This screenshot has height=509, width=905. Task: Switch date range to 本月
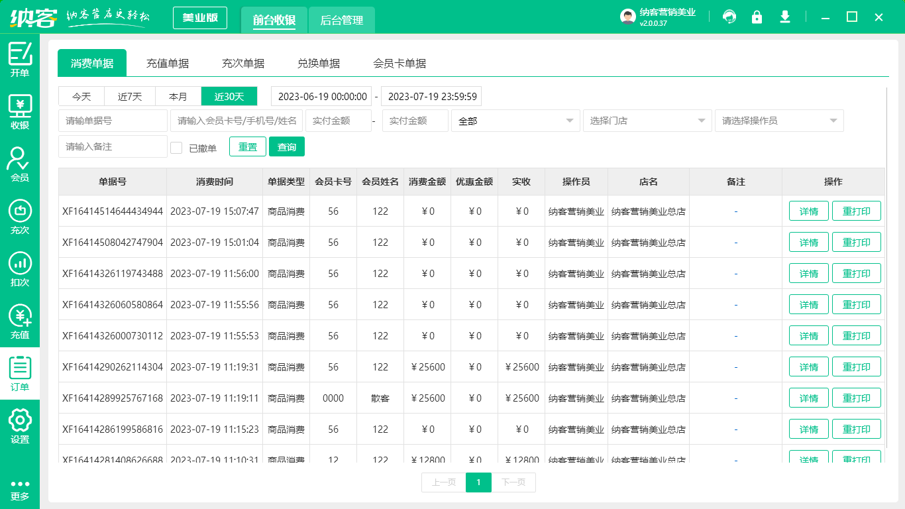point(178,96)
